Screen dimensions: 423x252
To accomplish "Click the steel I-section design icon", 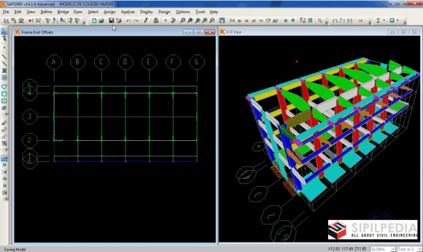I will (378, 21).
